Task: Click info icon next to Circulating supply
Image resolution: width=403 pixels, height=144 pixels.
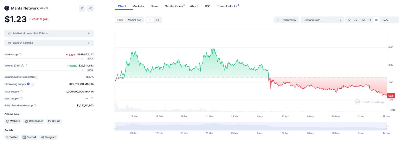Action: (32, 84)
